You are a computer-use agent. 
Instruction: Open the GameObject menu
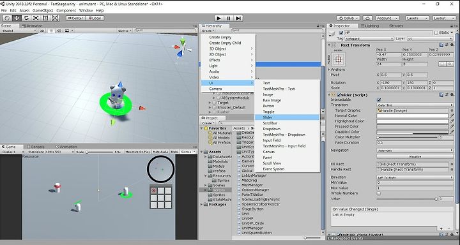click(43, 10)
